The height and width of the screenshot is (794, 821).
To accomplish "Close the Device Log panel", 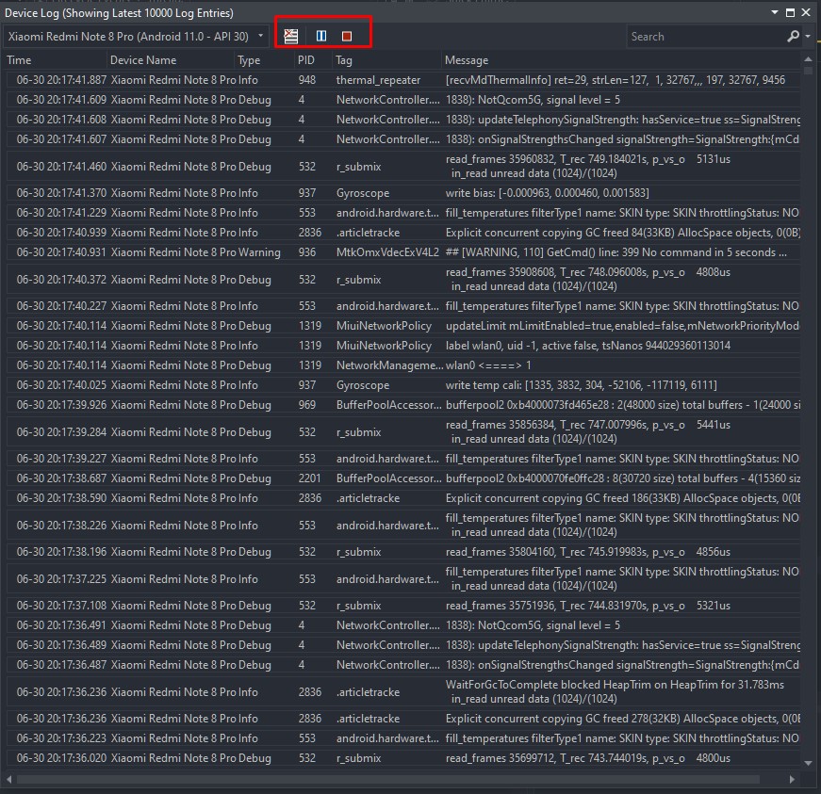I will click(x=806, y=12).
